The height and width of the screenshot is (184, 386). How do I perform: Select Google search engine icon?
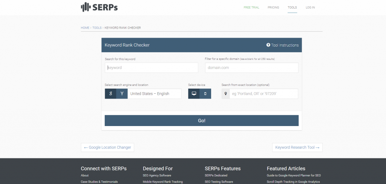click(x=110, y=94)
